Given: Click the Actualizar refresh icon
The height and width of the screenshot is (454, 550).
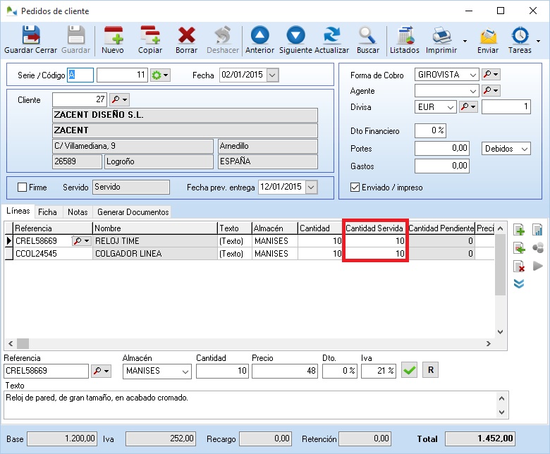Looking at the screenshot, I should point(331,35).
